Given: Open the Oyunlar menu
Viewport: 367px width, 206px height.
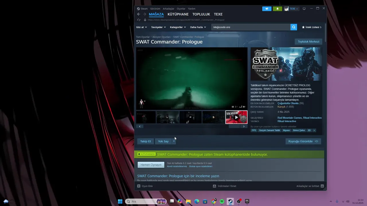Looking at the screenshot, I should point(181,9).
